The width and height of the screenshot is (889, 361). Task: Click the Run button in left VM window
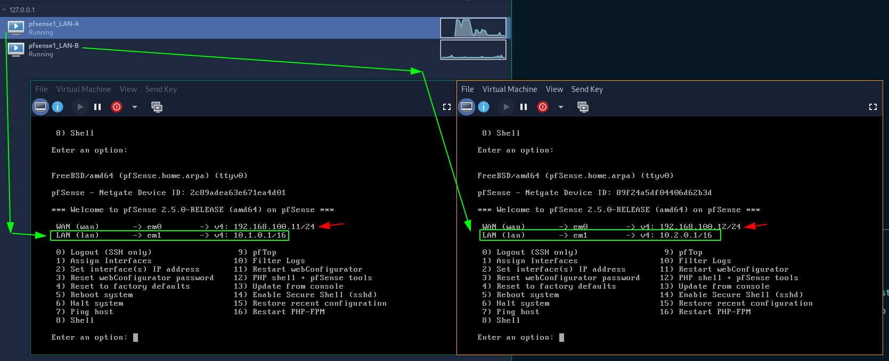pos(80,107)
